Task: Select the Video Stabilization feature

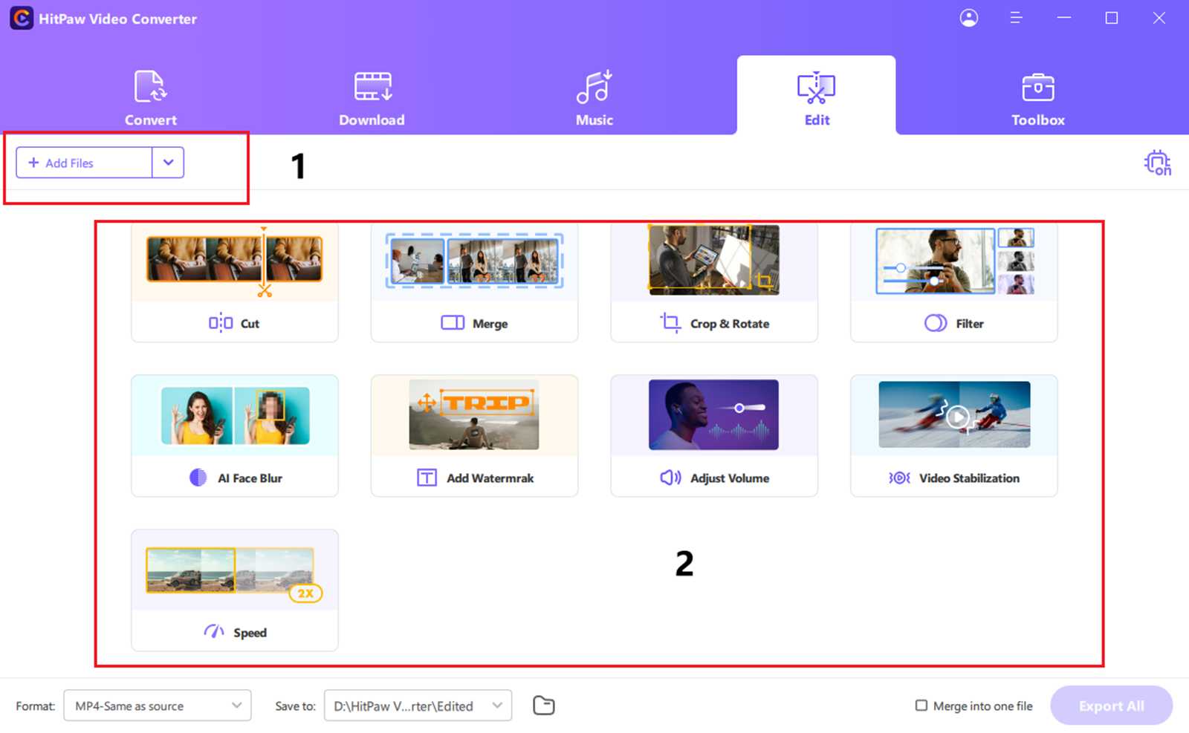Action: click(x=953, y=434)
